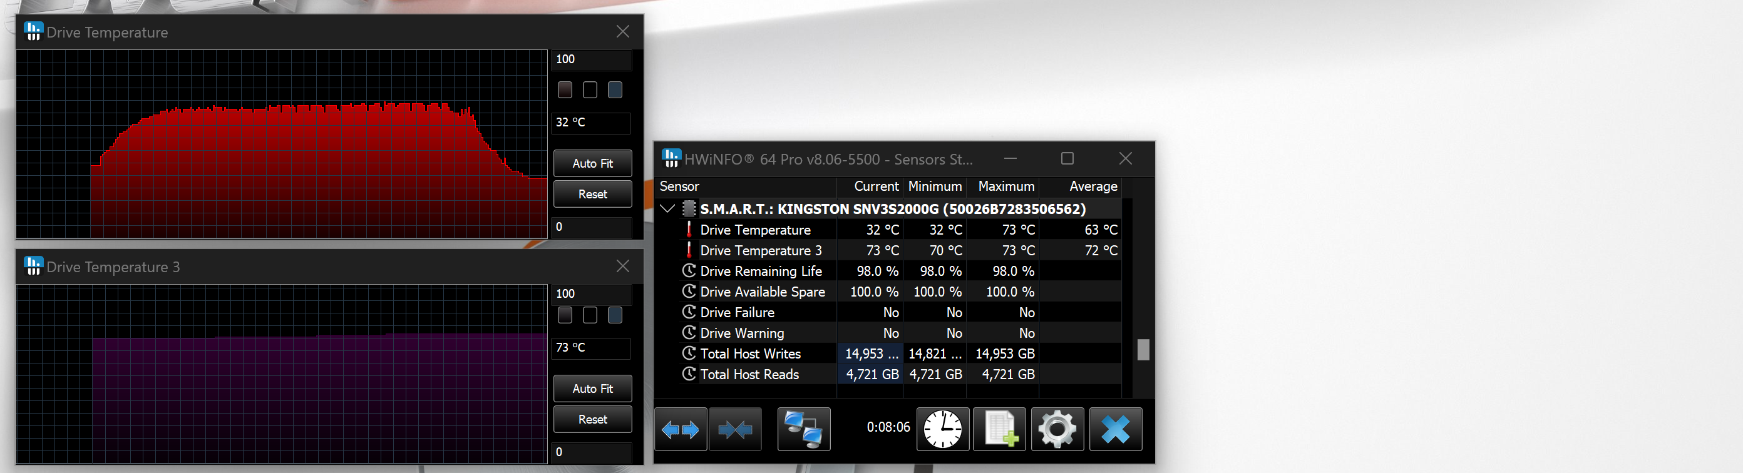This screenshot has height=473, width=1743.
Task: Click Auto Fit in Drive Temperature graph window
Action: click(x=593, y=163)
